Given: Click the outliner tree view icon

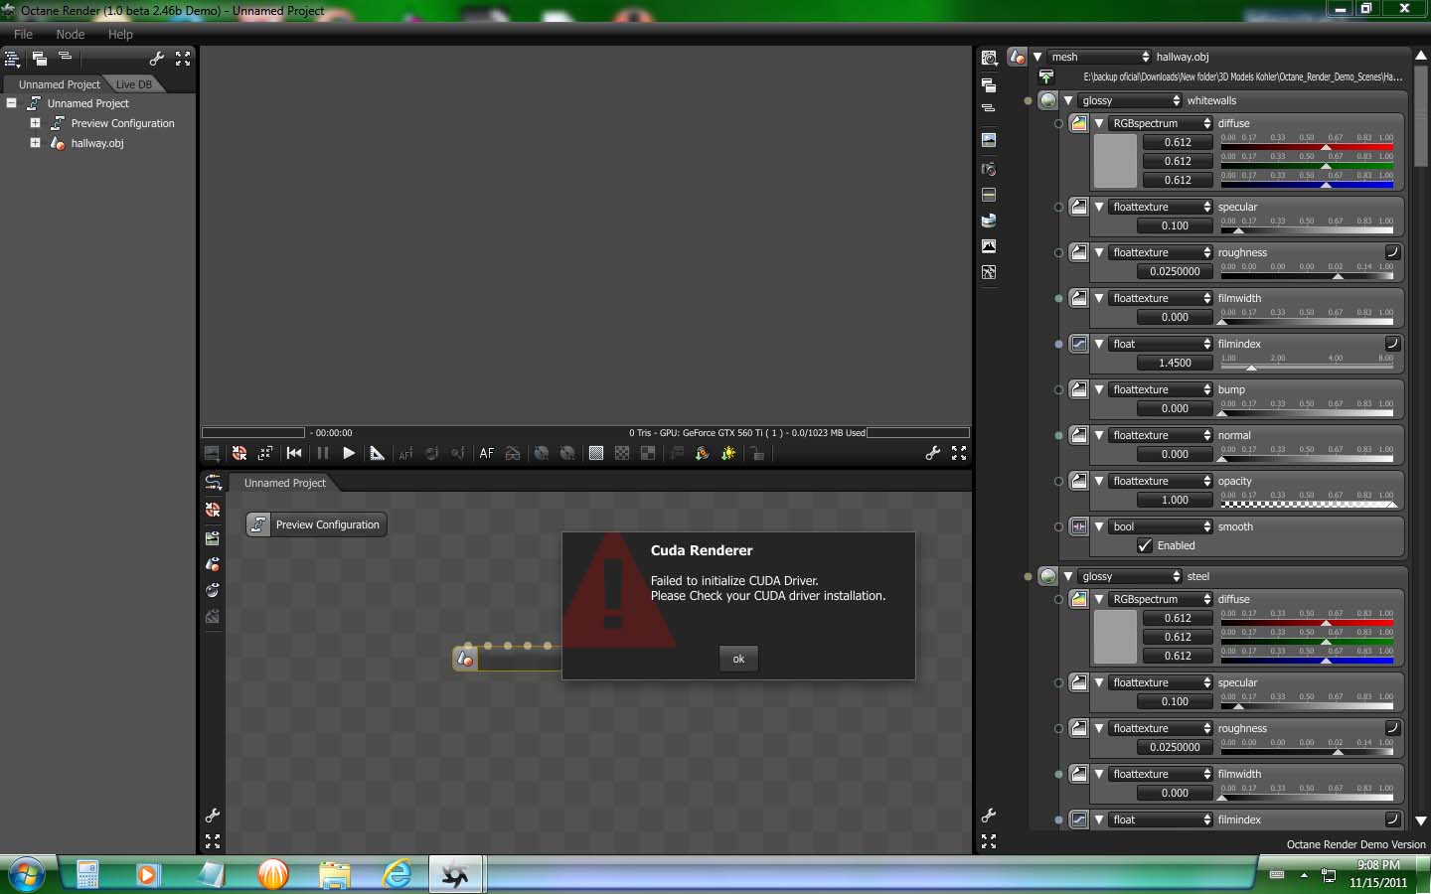Looking at the screenshot, I should click(12, 59).
